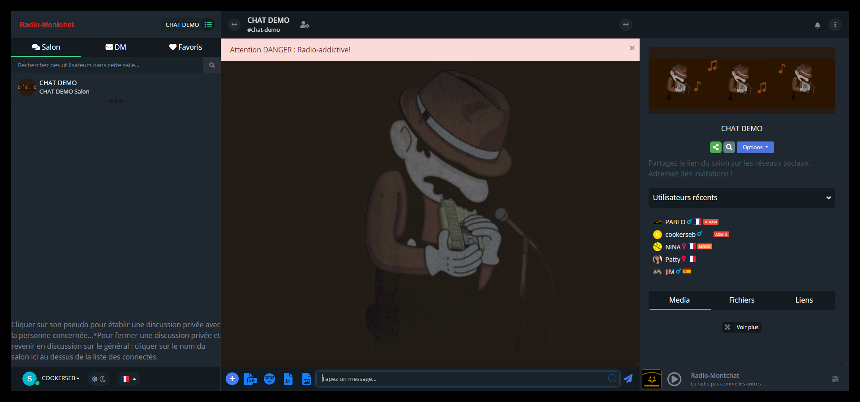
Task: Send message with paper plane icon
Action: coord(628,379)
